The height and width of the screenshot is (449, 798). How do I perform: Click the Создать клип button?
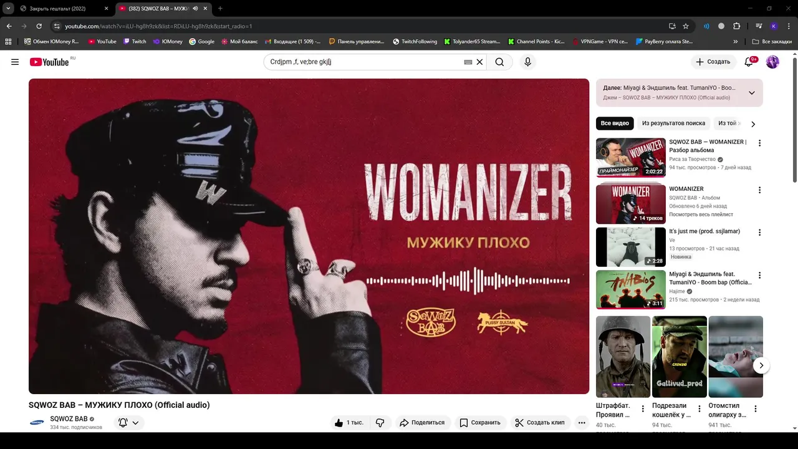(540, 422)
